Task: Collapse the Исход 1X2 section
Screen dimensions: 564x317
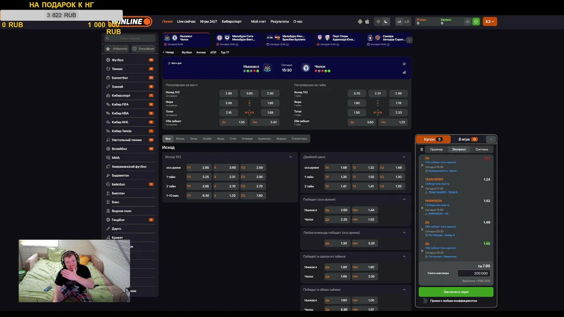Action: click(x=290, y=157)
